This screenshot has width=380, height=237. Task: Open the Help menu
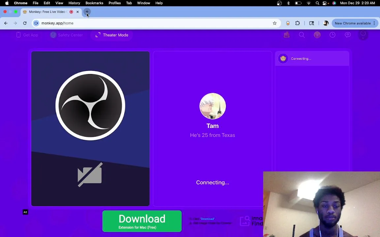(159, 3)
